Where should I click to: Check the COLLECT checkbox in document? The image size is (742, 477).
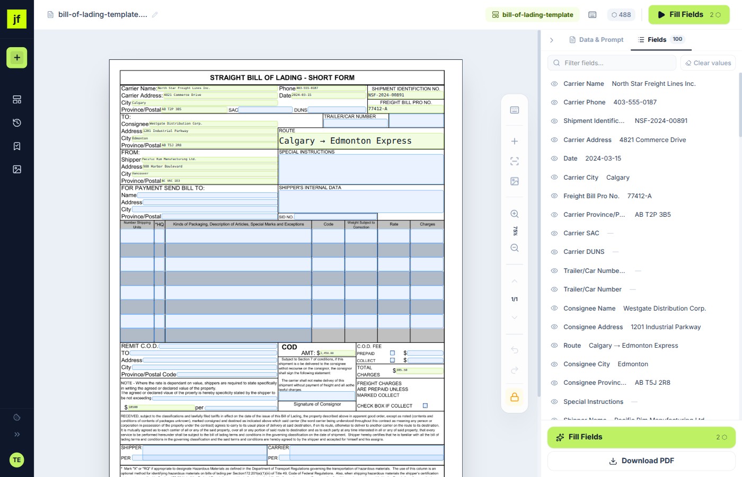[x=393, y=360]
